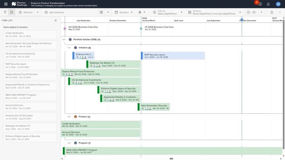Image resolution: width=285 pixels, height=160 pixels.
Task: Select Redesign the Mobile CX list item
Action: (30, 127)
